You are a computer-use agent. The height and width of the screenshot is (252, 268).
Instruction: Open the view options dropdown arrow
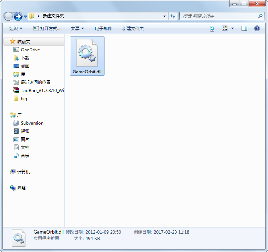[x=232, y=28]
